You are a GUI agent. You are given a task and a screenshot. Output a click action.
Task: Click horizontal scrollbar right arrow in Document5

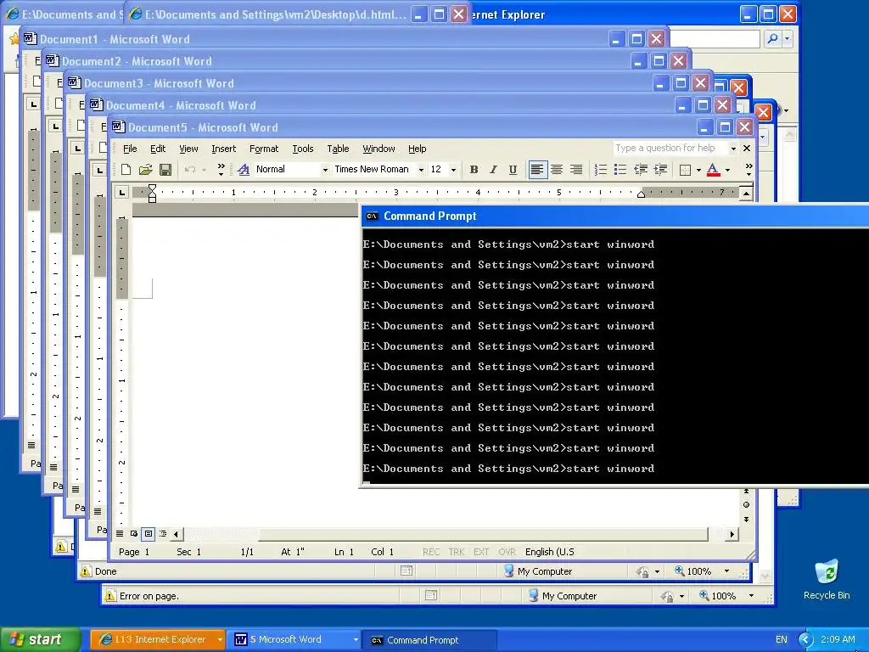click(x=732, y=535)
